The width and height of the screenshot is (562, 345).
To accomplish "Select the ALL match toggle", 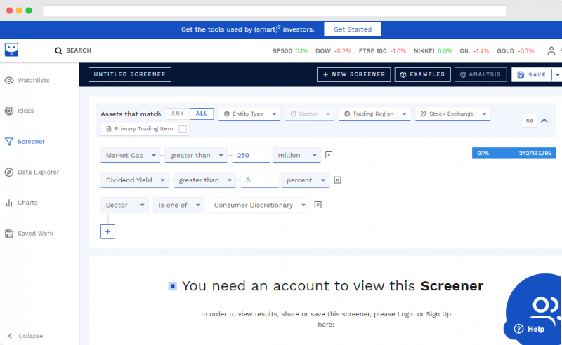I will point(202,114).
